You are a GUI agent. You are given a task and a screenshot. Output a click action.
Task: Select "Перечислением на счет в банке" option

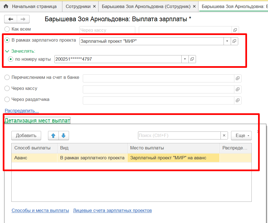pyautogui.click(x=7, y=77)
